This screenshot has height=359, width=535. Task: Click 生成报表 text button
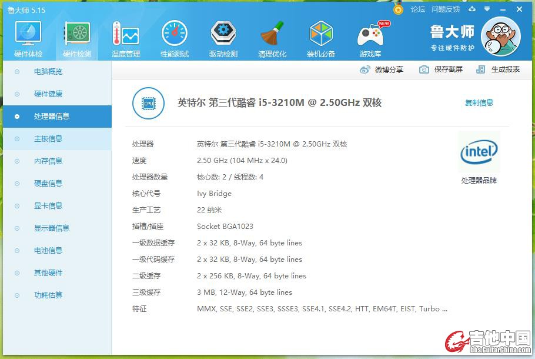[506, 69]
